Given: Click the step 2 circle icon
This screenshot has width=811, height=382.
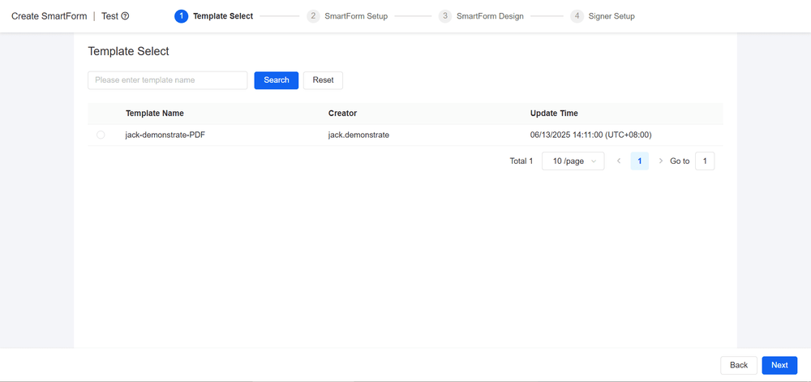Looking at the screenshot, I should coord(313,16).
